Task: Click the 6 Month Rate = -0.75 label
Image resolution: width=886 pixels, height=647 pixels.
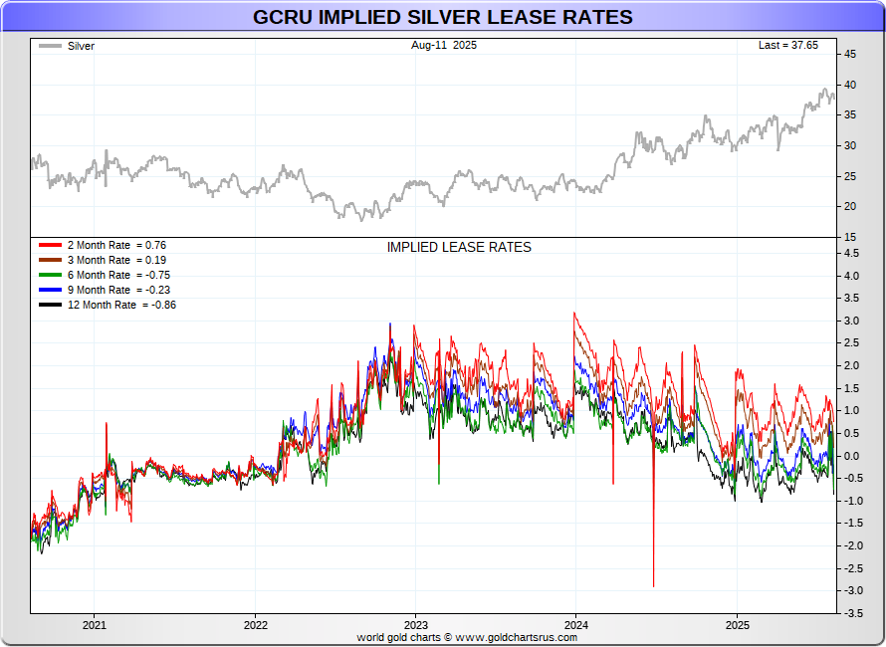Action: 118,275
